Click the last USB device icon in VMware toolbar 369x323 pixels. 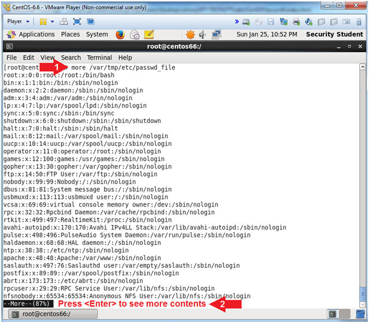359,22
